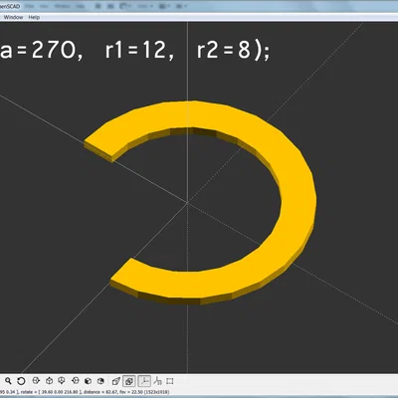The image size is (398, 398).
Task: Open the Help menu
Action: pyautogui.click(x=34, y=17)
